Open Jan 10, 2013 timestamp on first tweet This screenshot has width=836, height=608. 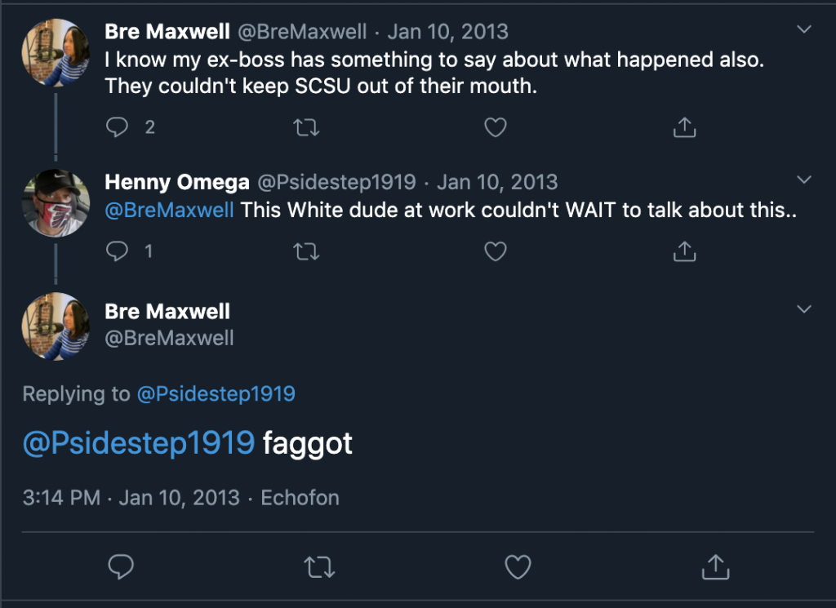coord(447,32)
